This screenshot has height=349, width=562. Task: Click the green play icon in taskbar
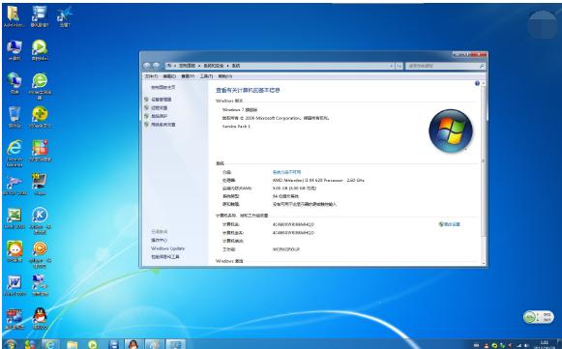click(93, 344)
